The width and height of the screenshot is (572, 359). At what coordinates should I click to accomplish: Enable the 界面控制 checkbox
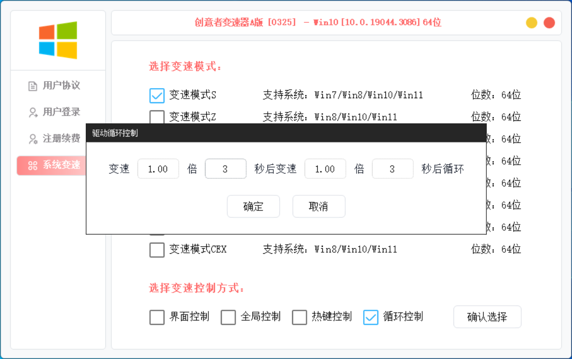pos(157,317)
